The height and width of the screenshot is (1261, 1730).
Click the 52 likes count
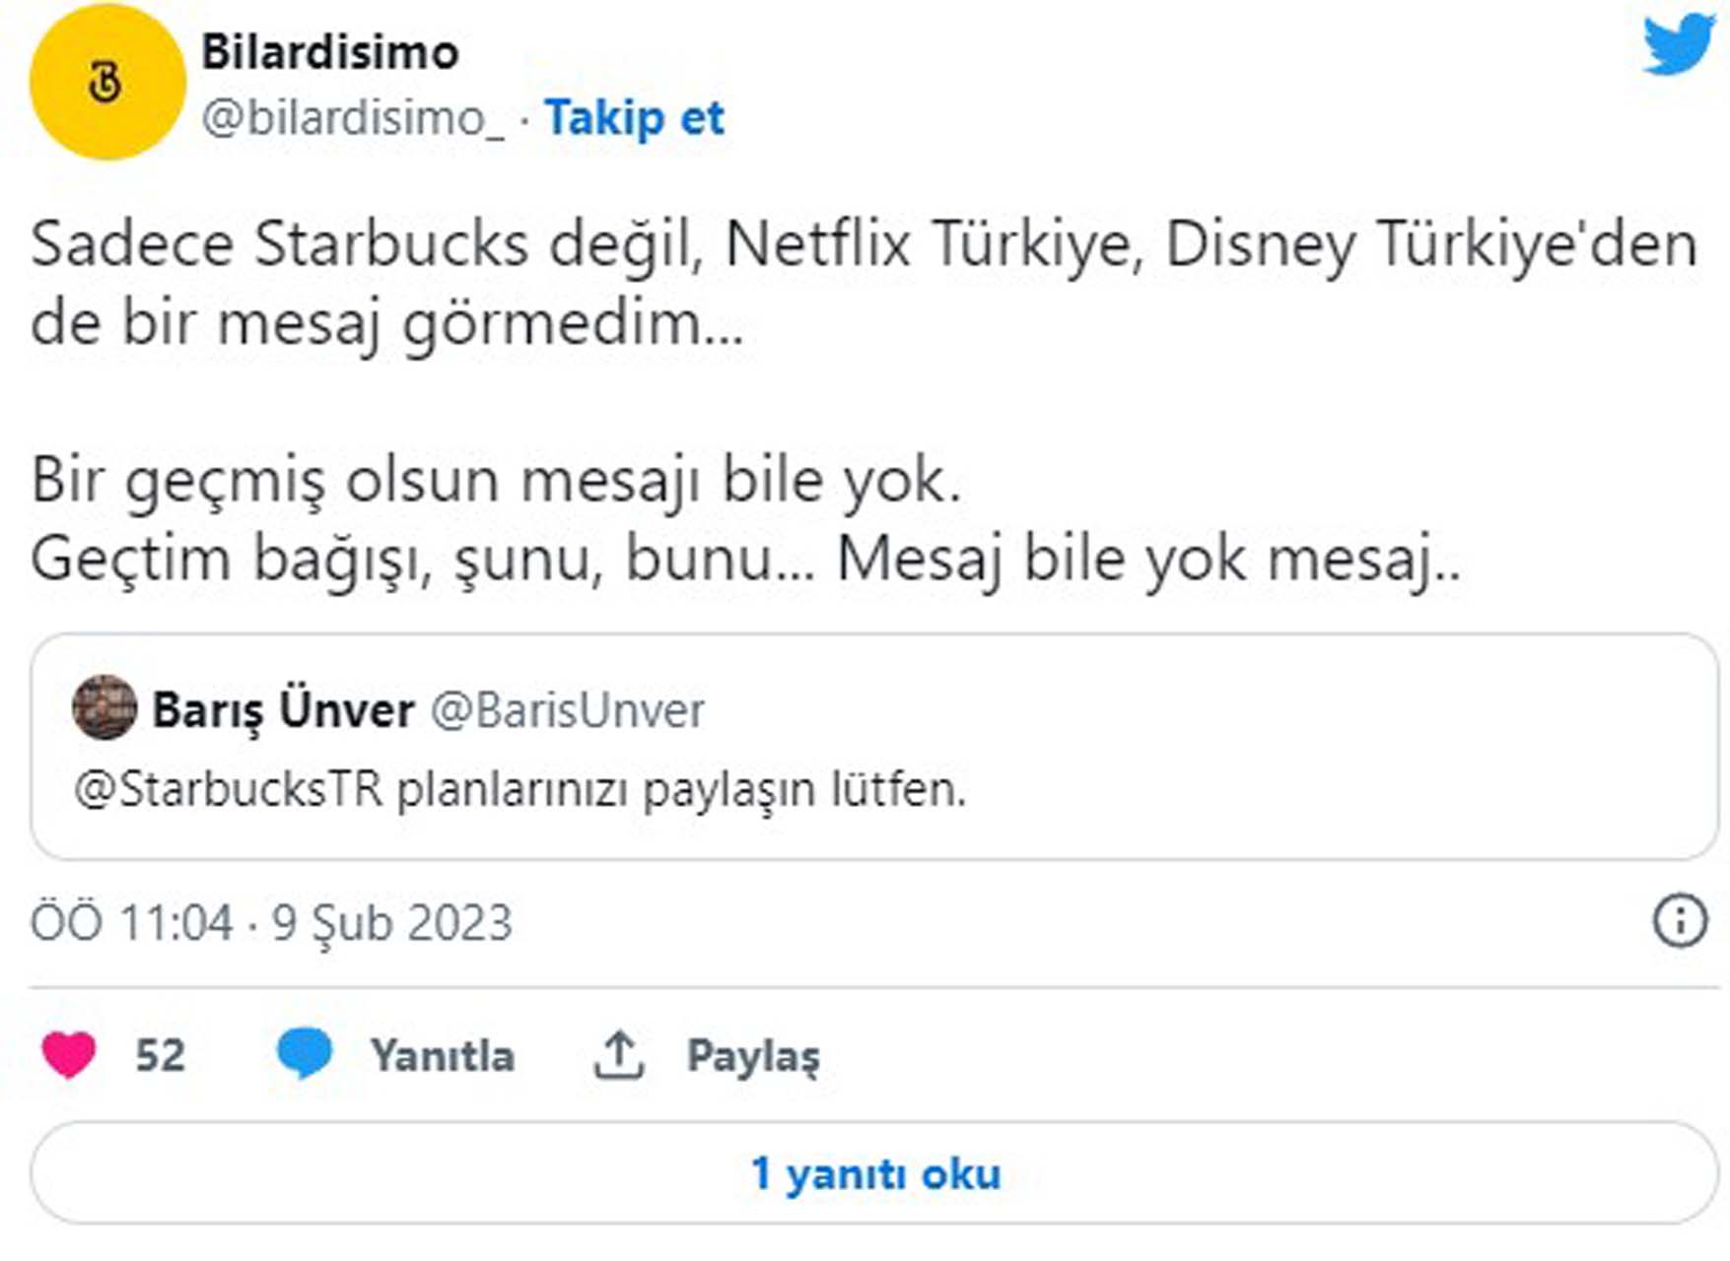(x=161, y=1054)
